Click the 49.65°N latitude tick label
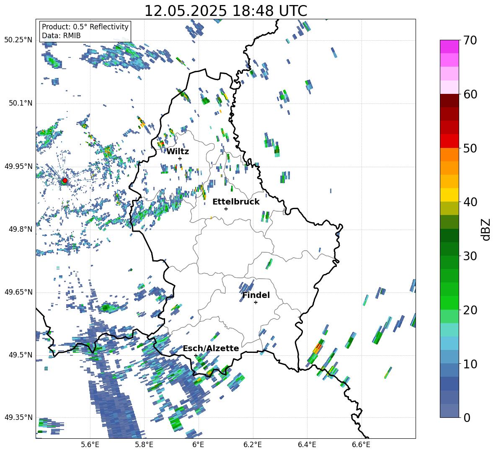Viewport: 496px width, 453px height. tap(18, 292)
